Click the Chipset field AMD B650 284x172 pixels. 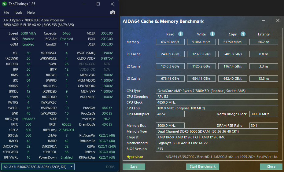point(217,137)
